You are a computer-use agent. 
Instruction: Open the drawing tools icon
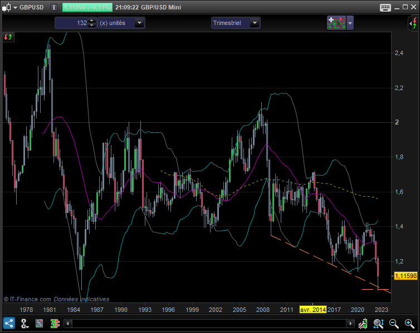pos(25,323)
